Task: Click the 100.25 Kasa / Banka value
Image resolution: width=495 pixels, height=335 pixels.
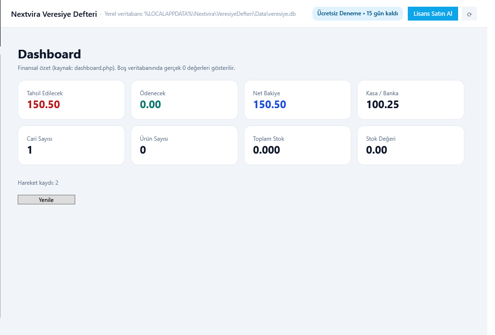Action: [x=382, y=105]
